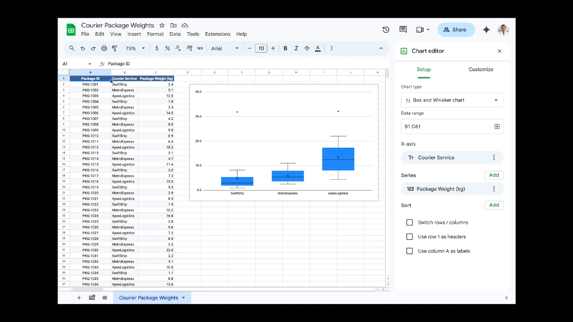Open Package Weight (kg) series options
The image size is (573, 322).
coord(494,189)
